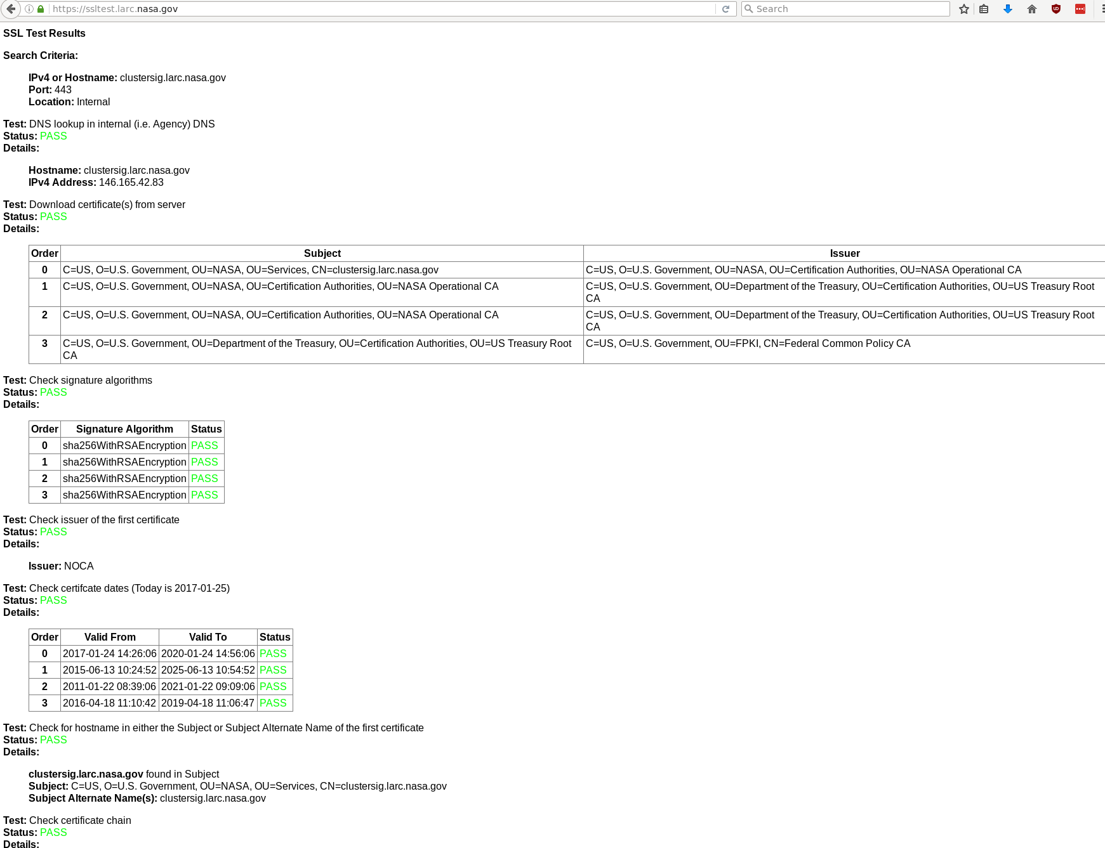Click 'Check signature algorithms' test title
This screenshot has height=848, width=1105.
(x=91, y=380)
